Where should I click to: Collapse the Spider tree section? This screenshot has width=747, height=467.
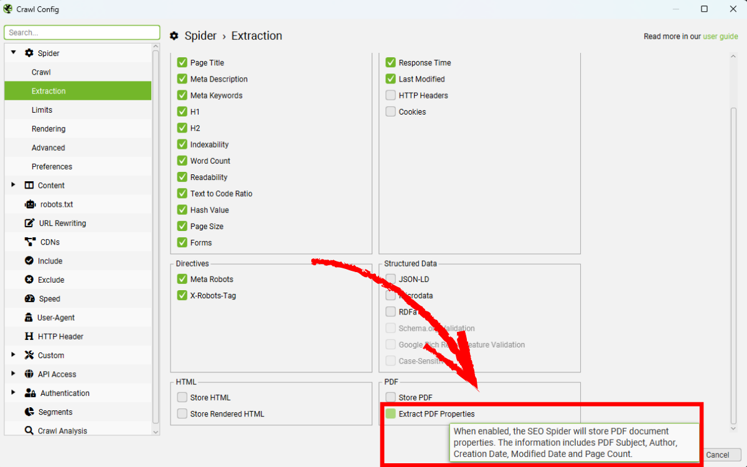(14, 53)
